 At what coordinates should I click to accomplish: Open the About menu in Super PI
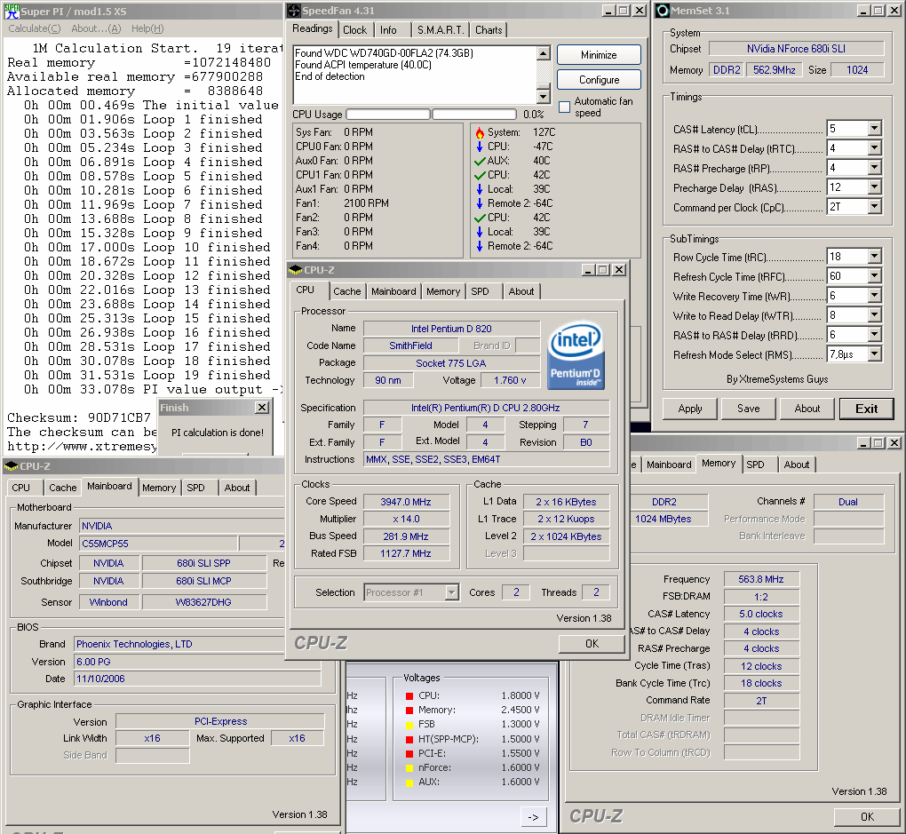click(x=96, y=28)
